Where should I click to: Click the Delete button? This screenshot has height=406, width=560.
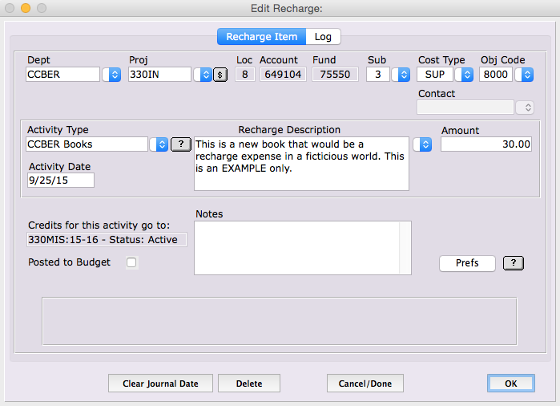click(x=249, y=384)
